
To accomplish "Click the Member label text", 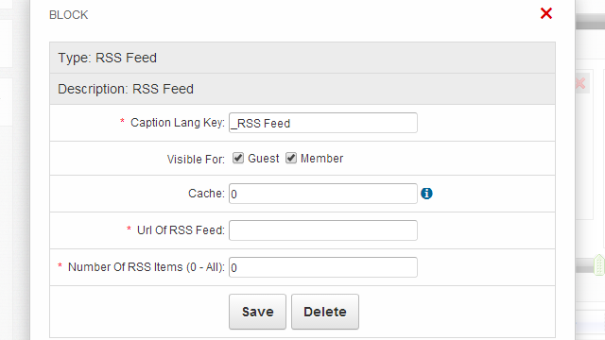I will pyautogui.click(x=321, y=159).
